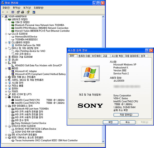Viewport: 154px width, 148px height.
Task: Select Bluetooth HID port from TOSHIBA entry
Action: pyautogui.click(x=32, y=109)
